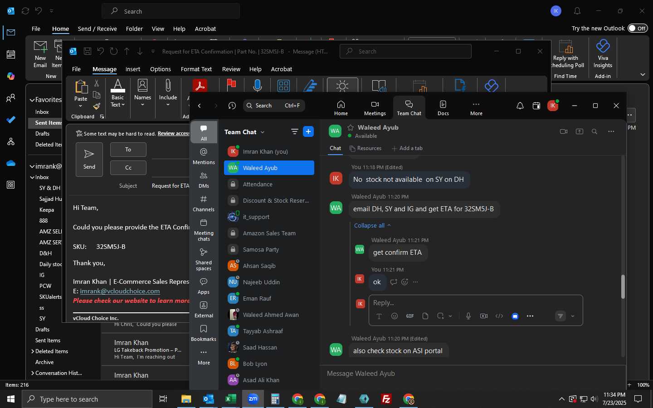Open Paste options dropdown arrow
This screenshot has width=653, height=408.
pos(81,106)
